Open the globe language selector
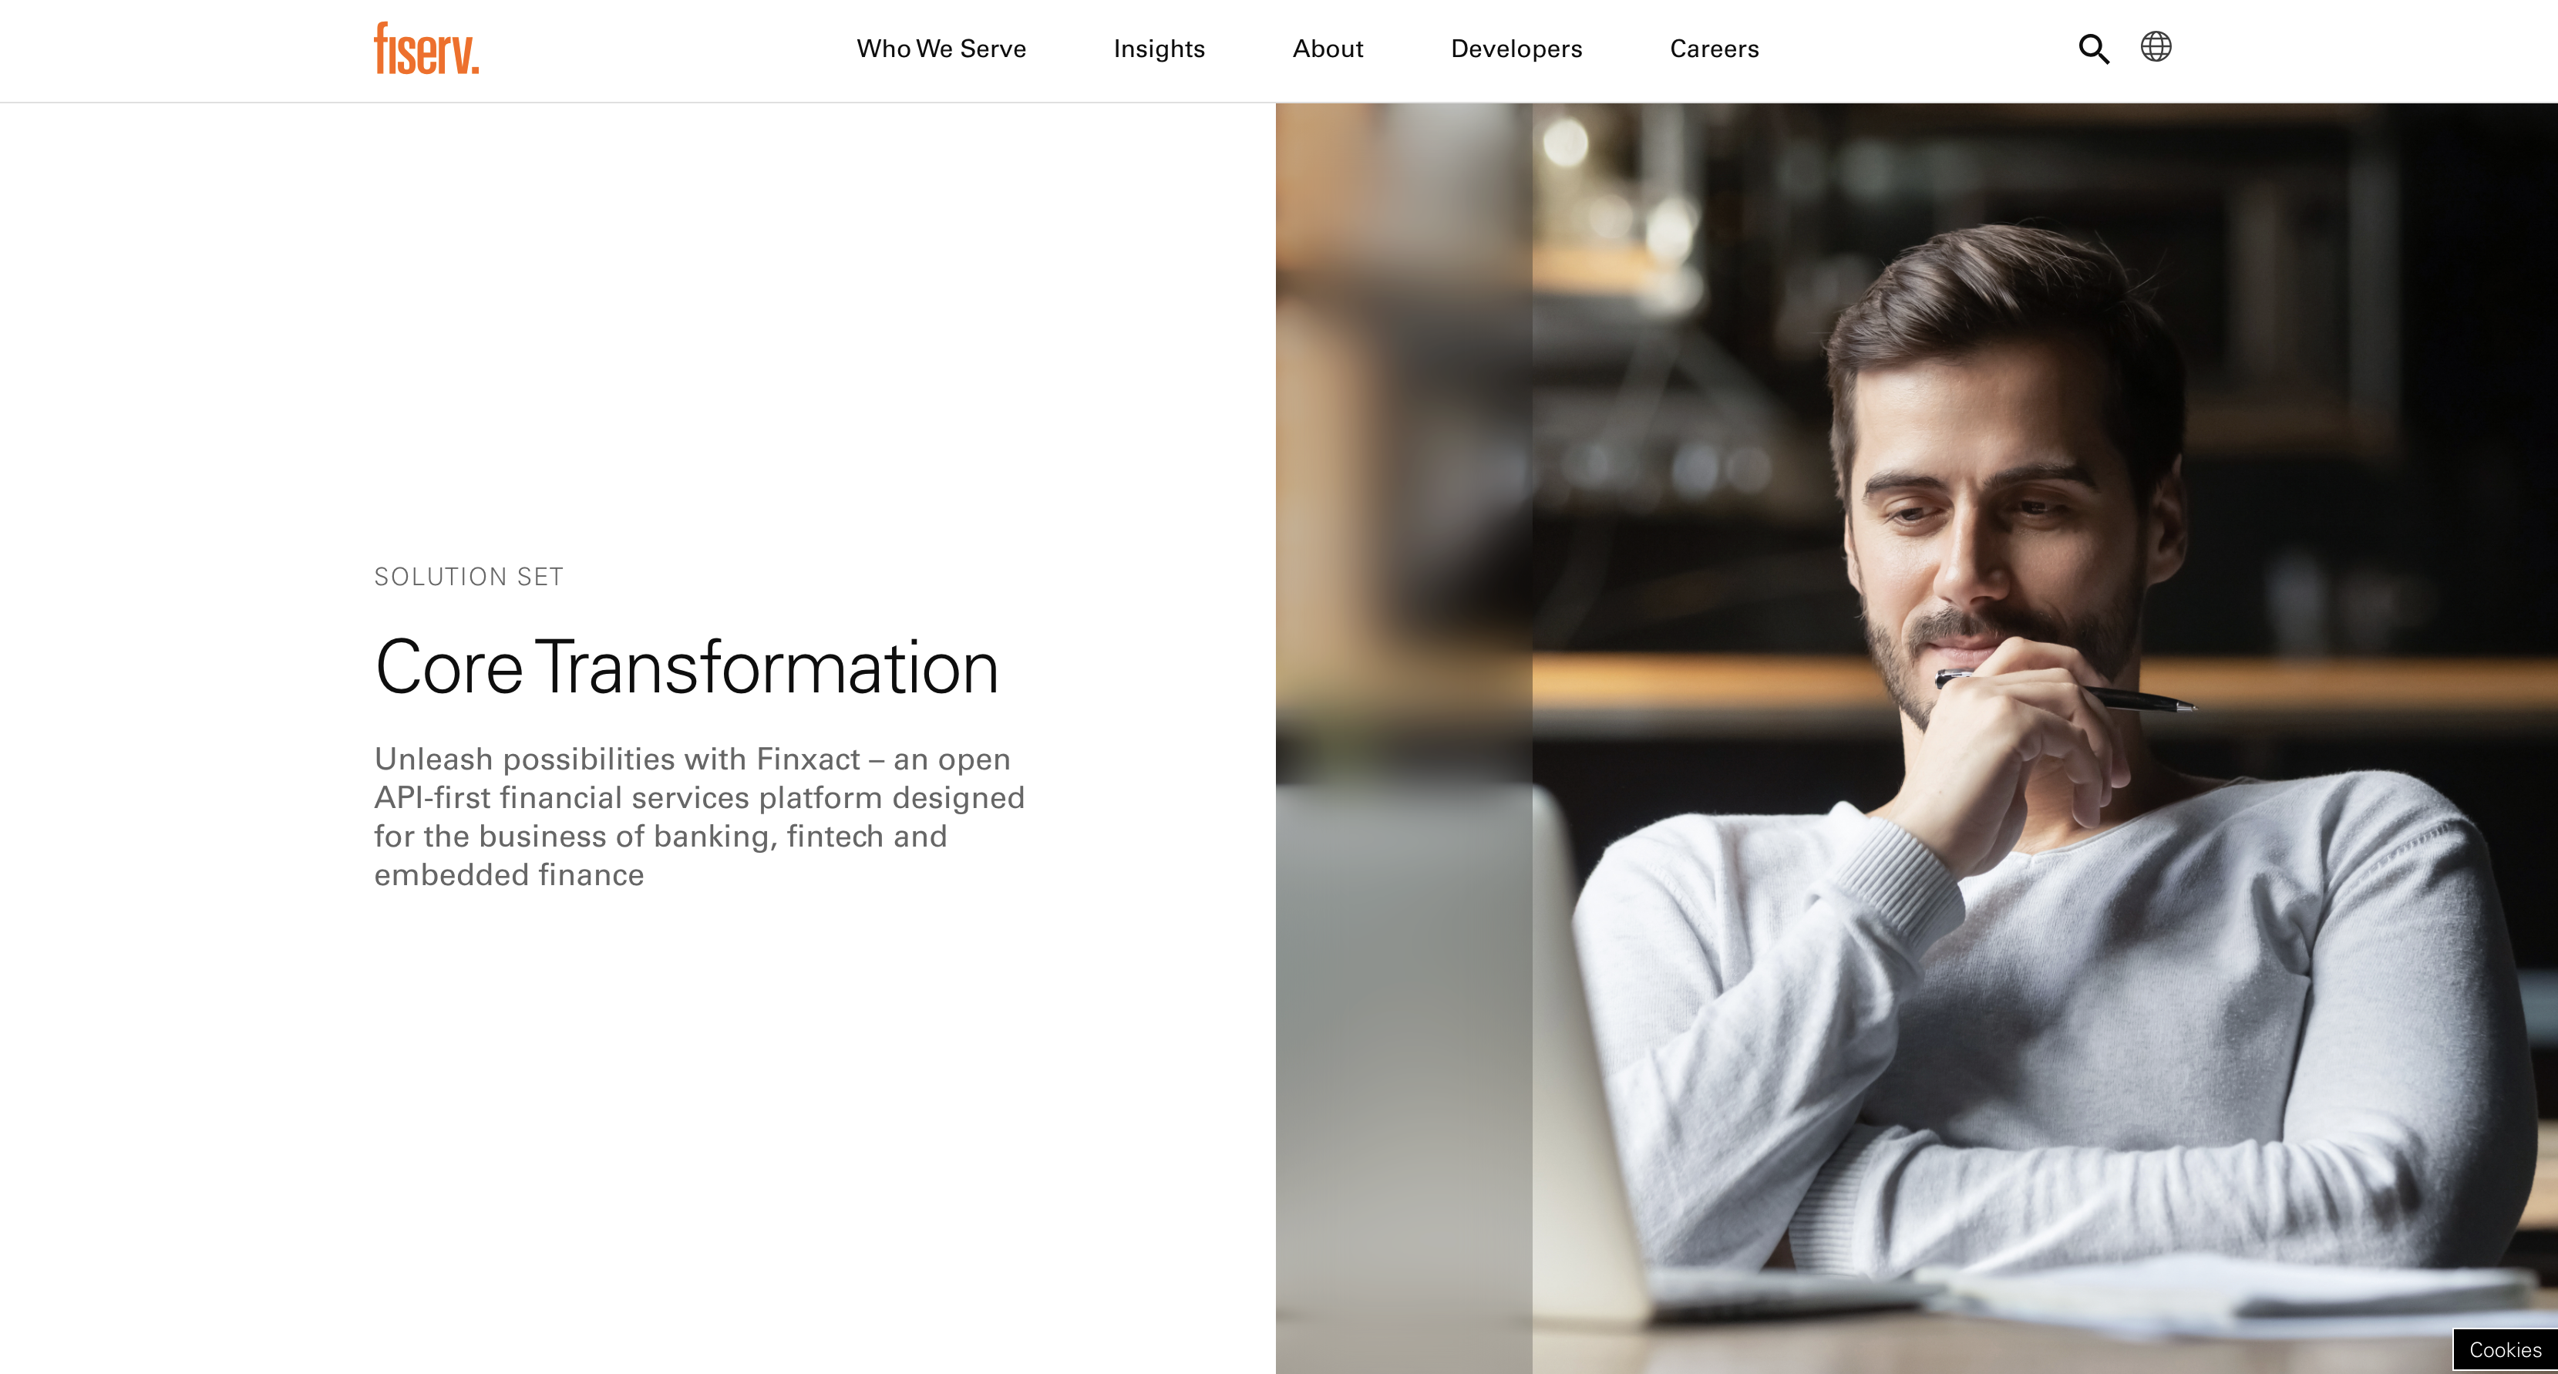 [2156, 47]
